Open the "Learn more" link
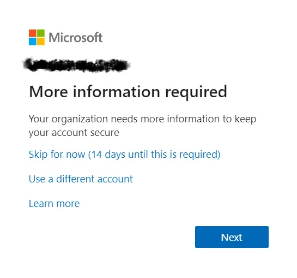This screenshot has width=297, height=278. (54, 204)
